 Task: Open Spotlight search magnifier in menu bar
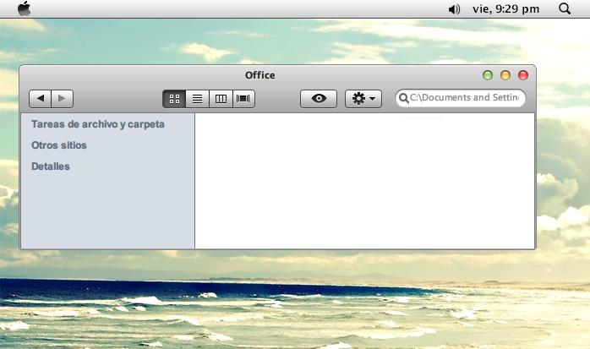tap(565, 8)
